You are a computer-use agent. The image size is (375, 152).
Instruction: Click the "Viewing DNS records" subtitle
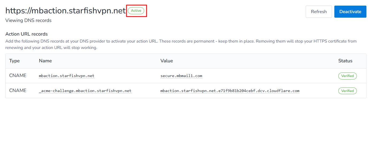point(28,20)
